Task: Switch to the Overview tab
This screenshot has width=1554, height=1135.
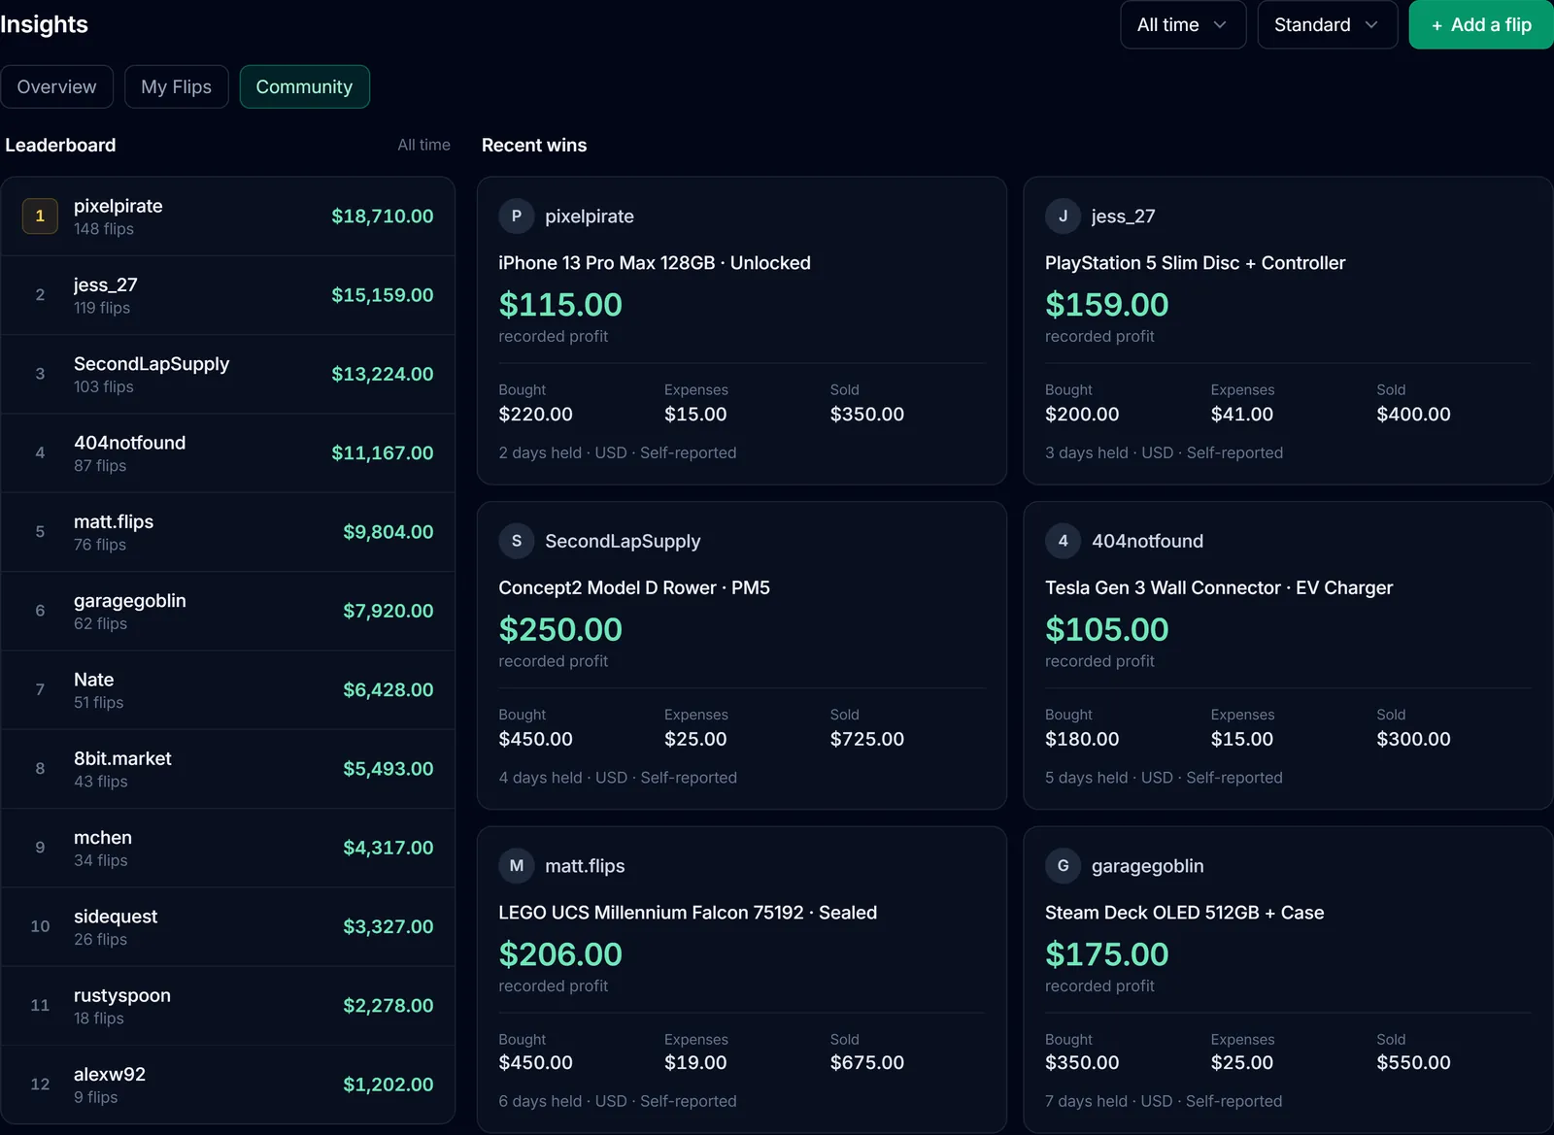Action: [x=57, y=87]
